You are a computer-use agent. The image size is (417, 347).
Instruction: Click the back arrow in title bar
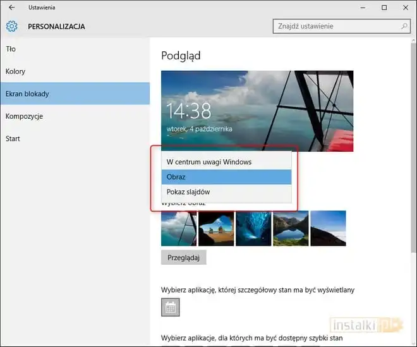(x=11, y=8)
